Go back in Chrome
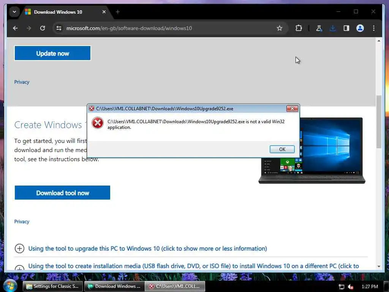This screenshot has height=292, width=389. tap(15, 28)
